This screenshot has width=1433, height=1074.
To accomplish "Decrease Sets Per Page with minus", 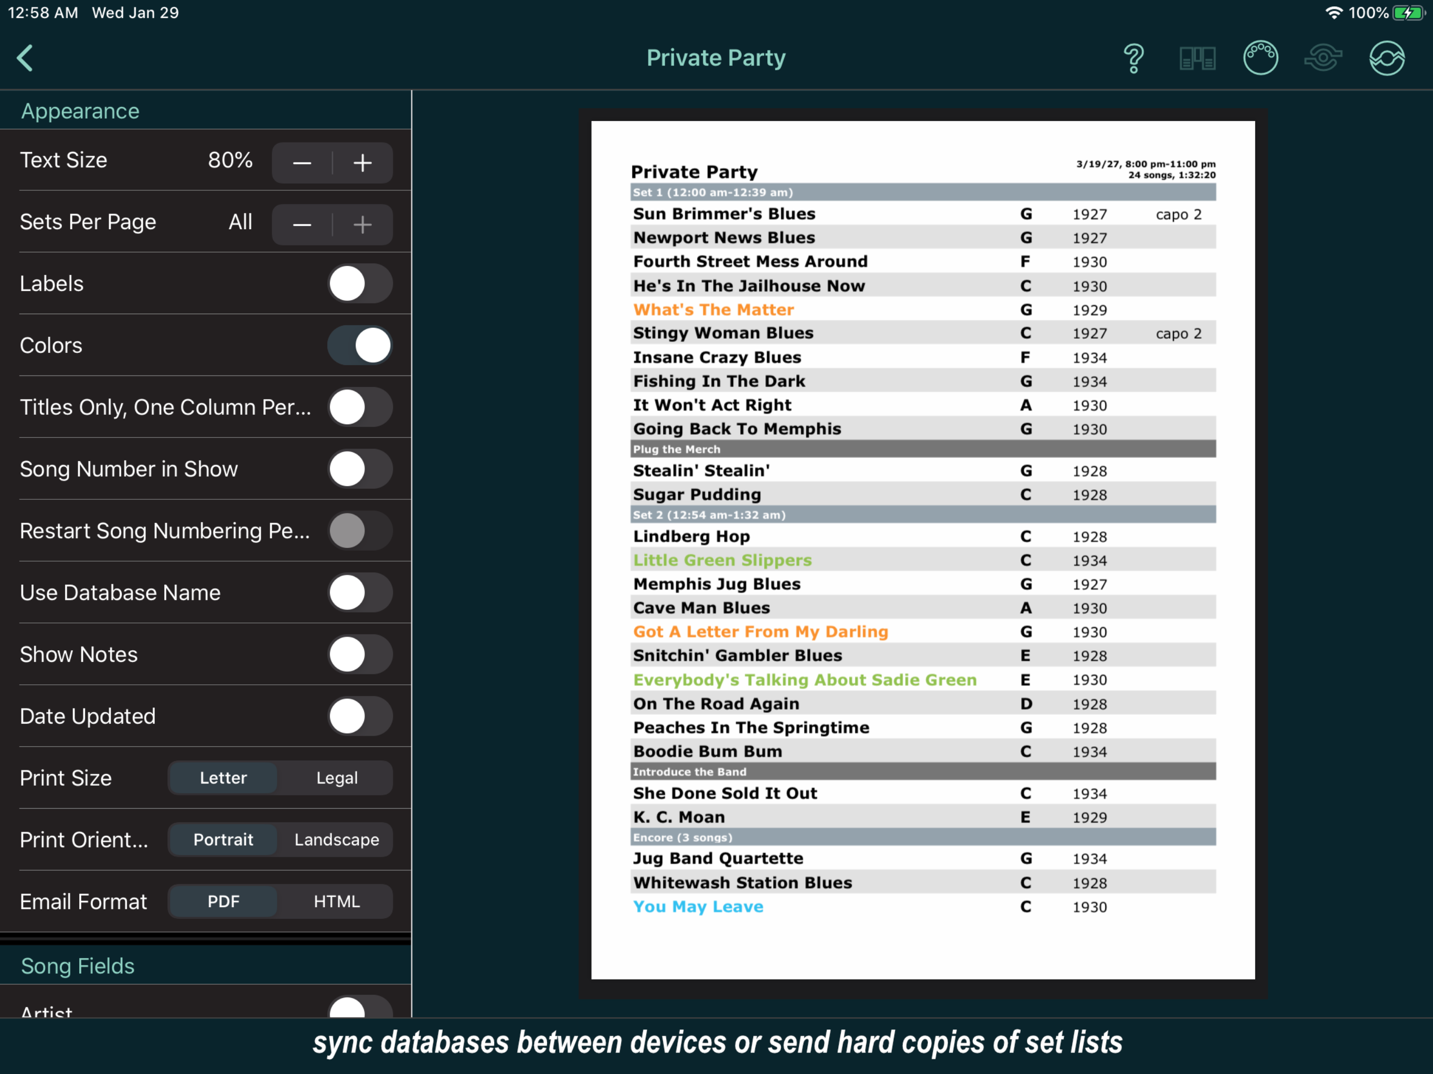I will coord(302,224).
